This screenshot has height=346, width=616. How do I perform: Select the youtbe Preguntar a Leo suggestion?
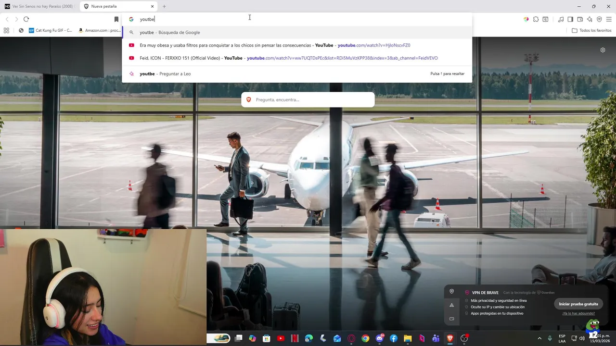[x=297, y=74]
